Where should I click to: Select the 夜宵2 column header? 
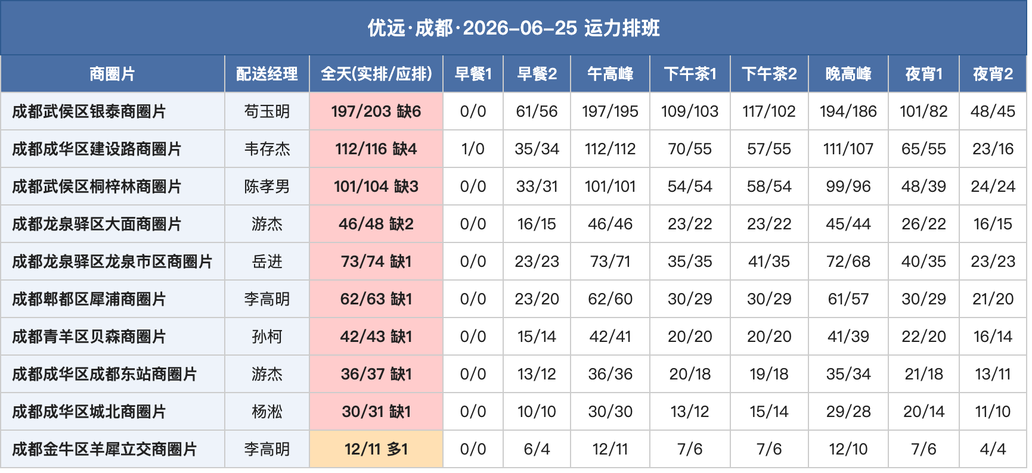[993, 74]
